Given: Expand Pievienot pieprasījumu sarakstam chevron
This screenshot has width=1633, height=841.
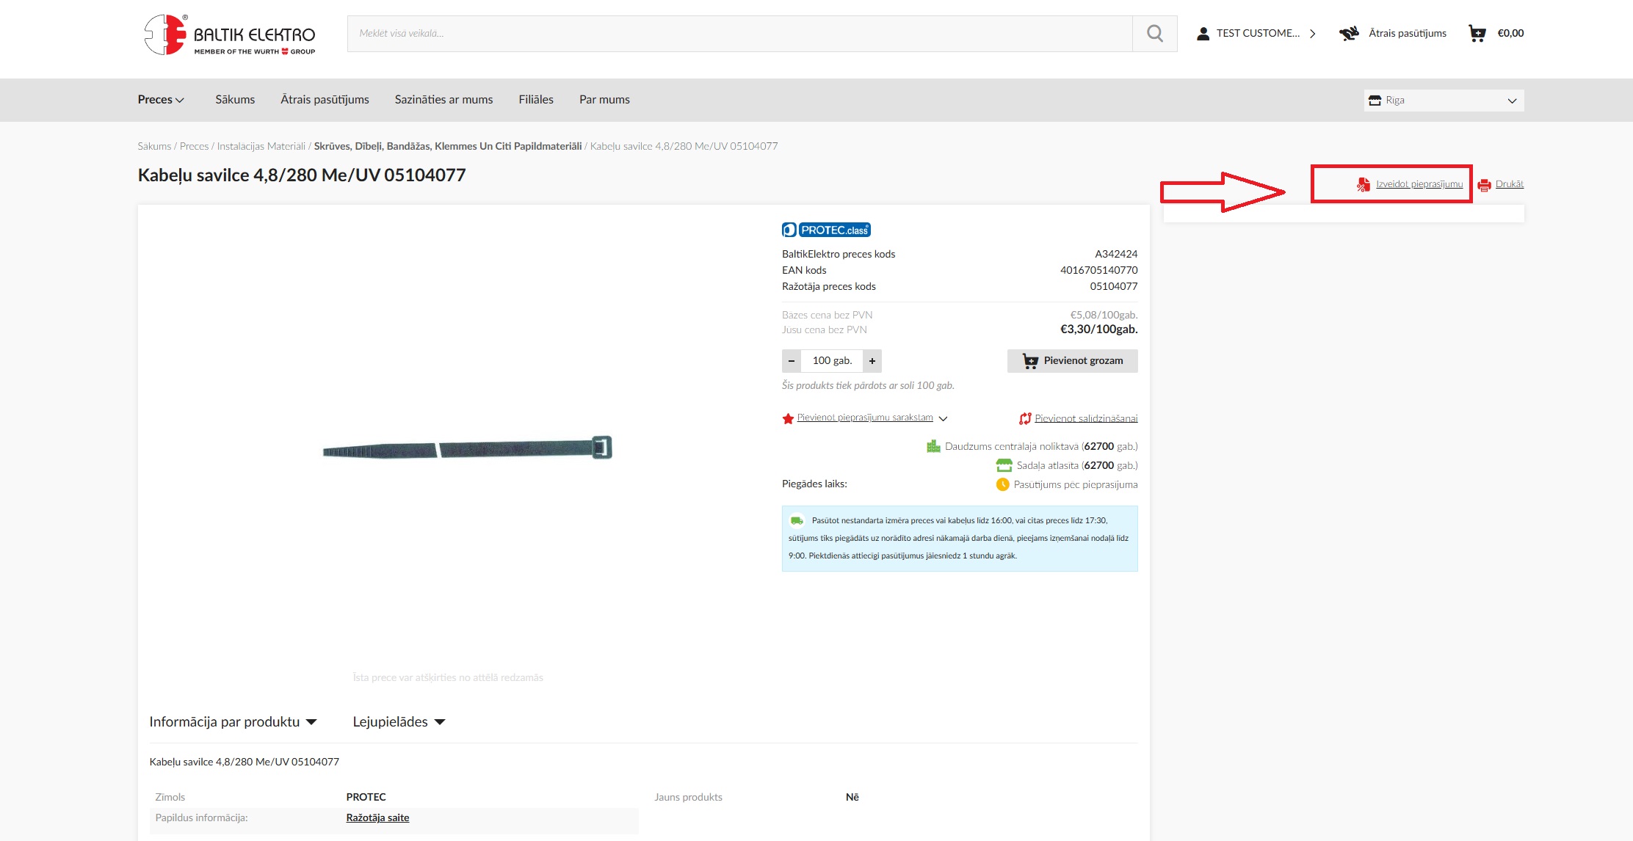Looking at the screenshot, I should (x=944, y=418).
